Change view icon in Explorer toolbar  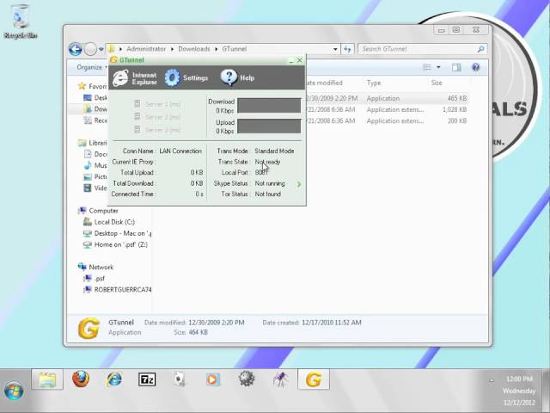(x=427, y=67)
